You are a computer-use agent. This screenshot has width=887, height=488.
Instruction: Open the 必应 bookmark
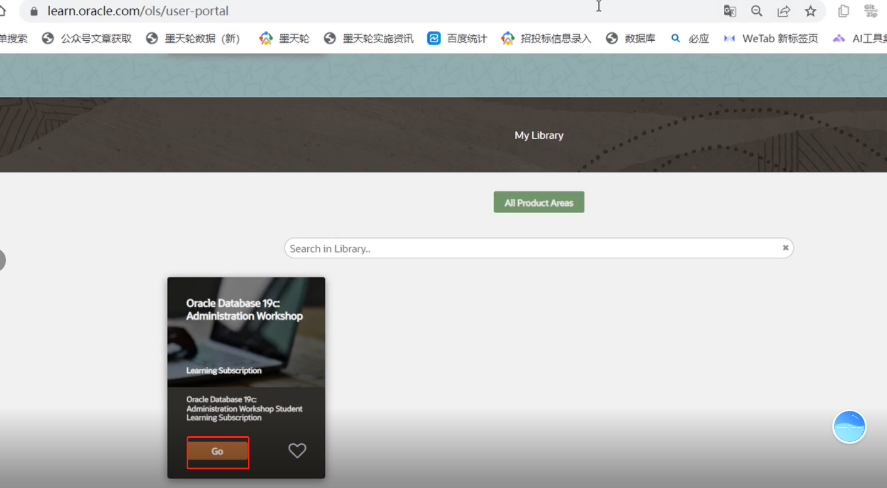689,39
